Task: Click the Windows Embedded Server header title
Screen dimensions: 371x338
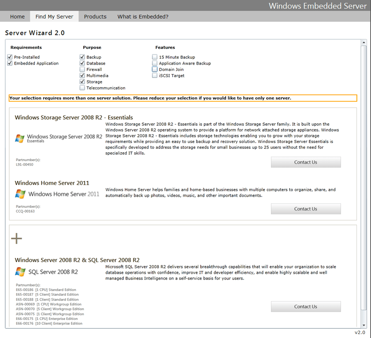Action: [x=318, y=6]
